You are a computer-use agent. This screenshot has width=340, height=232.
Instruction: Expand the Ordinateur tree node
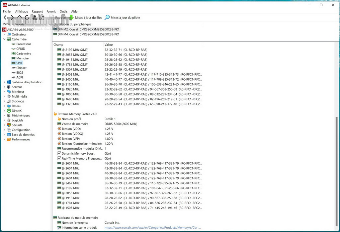(x=4, y=34)
